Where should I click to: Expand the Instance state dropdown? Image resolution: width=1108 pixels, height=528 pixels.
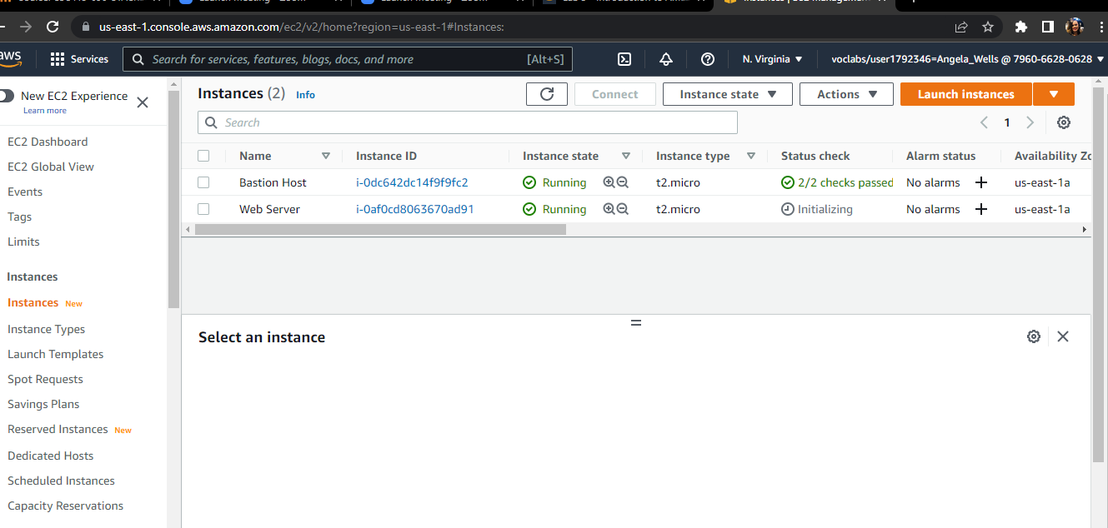point(727,94)
